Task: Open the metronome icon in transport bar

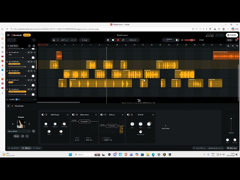Action: [x=54, y=40]
